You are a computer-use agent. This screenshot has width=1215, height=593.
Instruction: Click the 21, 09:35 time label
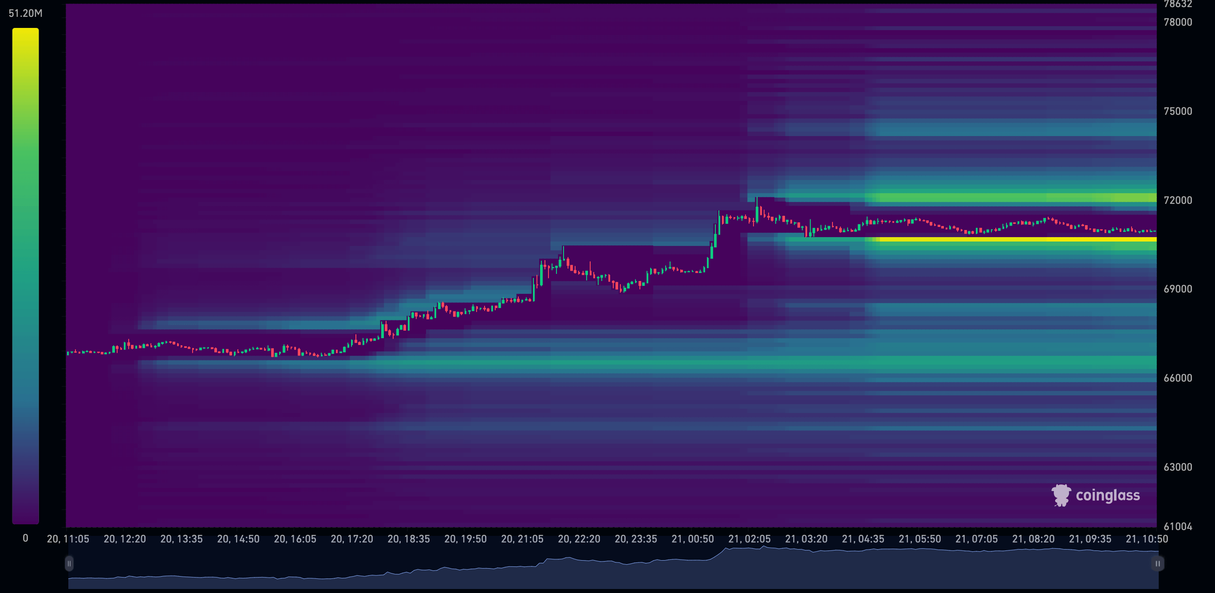pos(1090,539)
